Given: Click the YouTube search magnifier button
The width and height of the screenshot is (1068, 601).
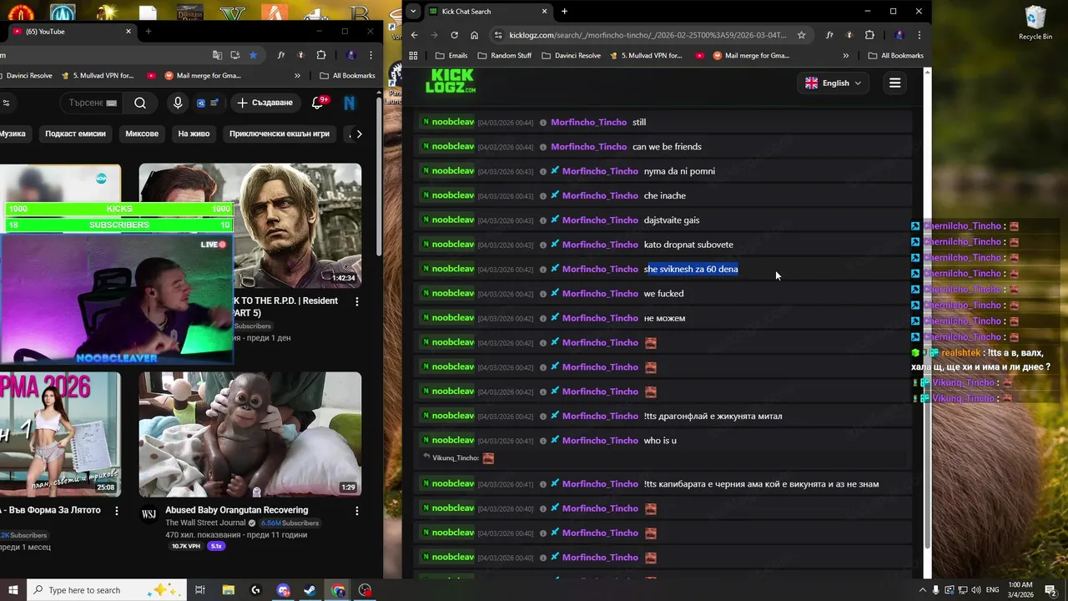Looking at the screenshot, I should (140, 103).
